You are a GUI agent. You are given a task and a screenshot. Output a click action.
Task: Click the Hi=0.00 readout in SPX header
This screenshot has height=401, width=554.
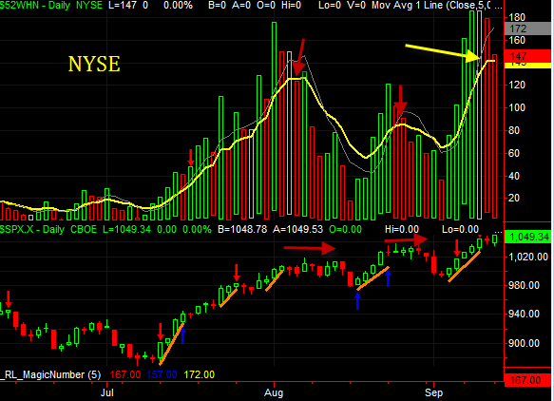pyautogui.click(x=402, y=229)
